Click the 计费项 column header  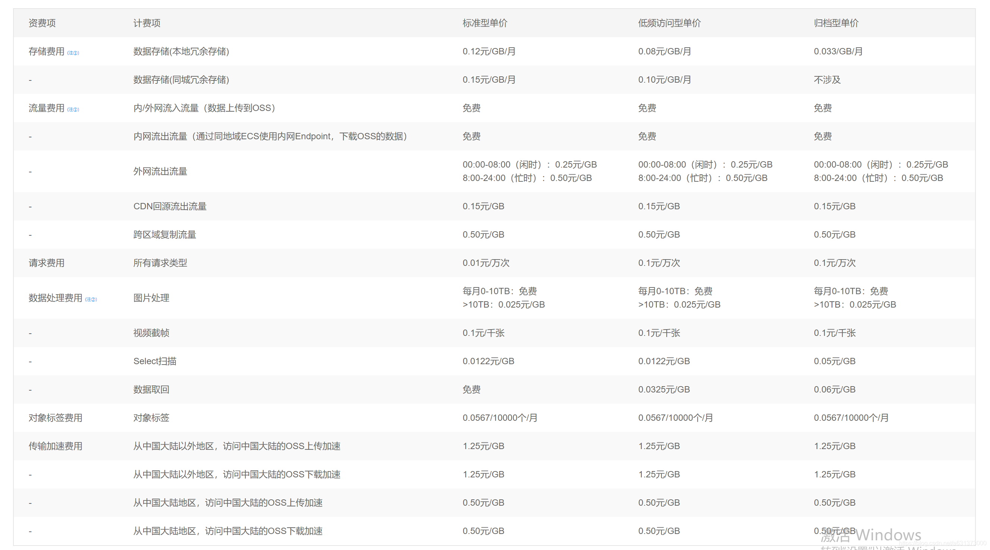[x=147, y=23]
